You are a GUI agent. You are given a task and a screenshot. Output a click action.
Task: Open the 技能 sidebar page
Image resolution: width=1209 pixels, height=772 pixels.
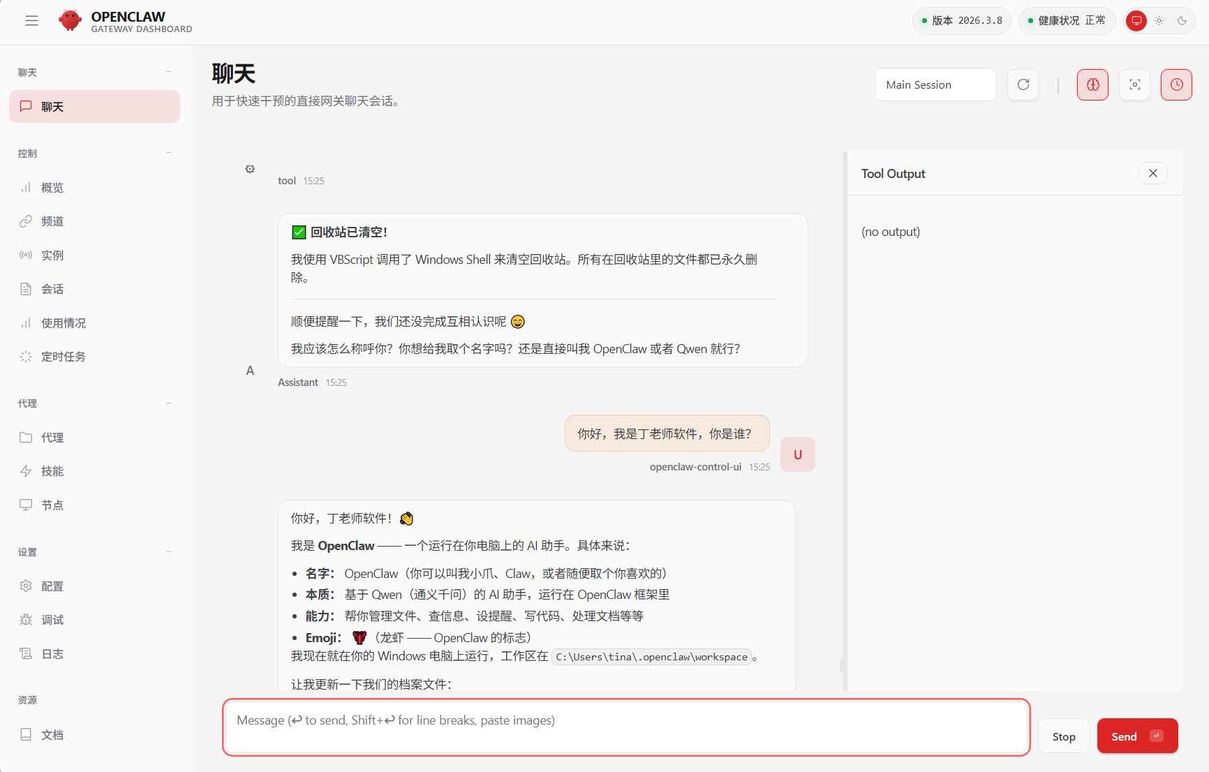52,471
